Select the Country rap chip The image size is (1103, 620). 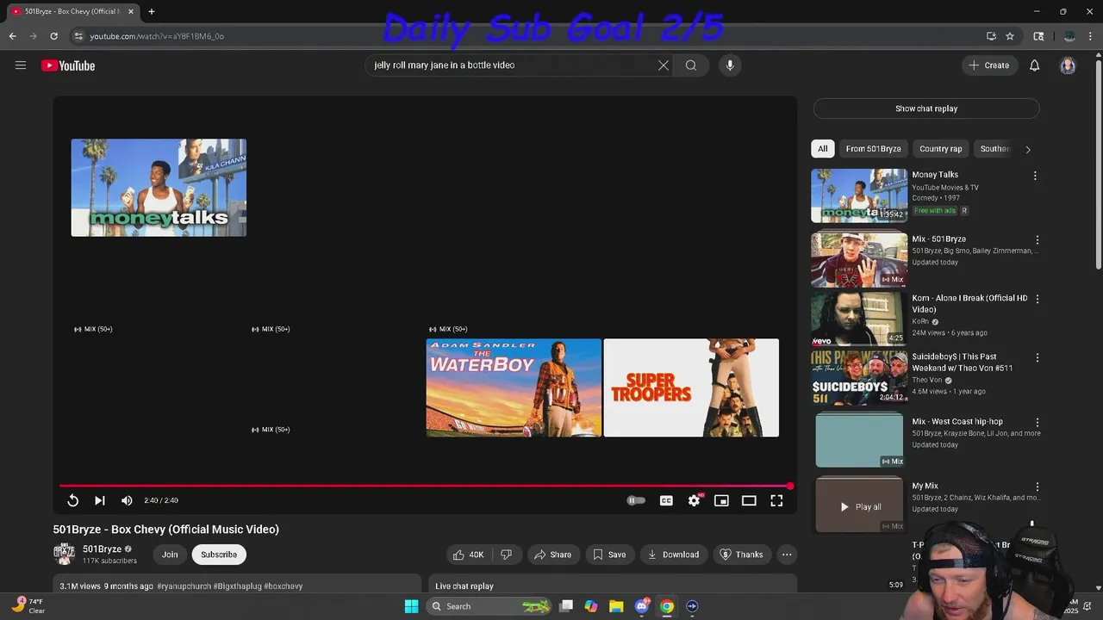point(940,149)
